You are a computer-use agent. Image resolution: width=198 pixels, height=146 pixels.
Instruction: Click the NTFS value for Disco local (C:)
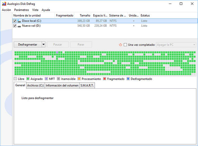pos(113,21)
